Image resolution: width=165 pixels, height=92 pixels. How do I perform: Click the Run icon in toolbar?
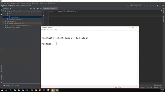(145, 6)
